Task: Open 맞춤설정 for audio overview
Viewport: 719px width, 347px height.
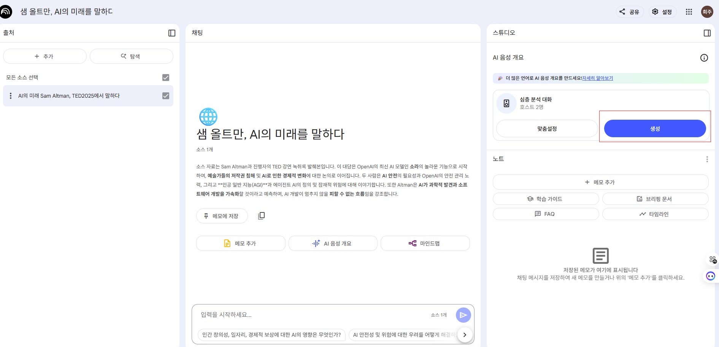Action: point(547,129)
